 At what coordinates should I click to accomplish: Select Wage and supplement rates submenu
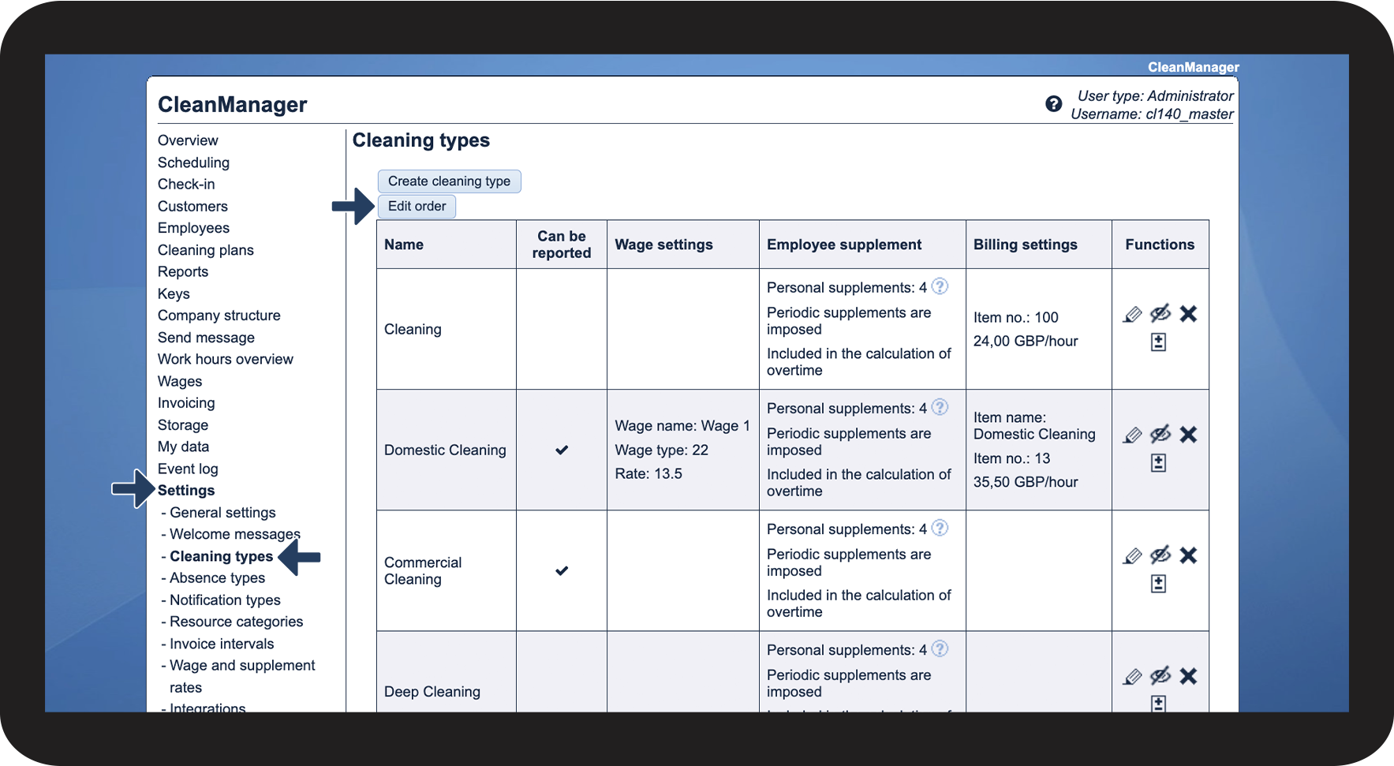point(242,666)
